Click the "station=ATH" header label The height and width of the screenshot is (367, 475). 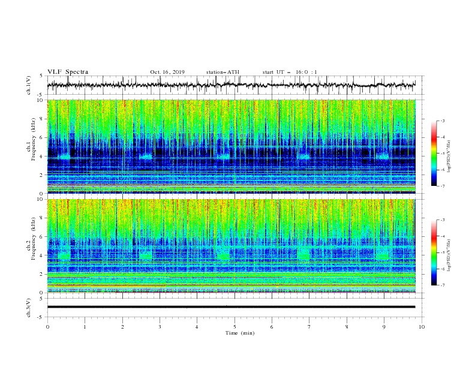[223, 72]
